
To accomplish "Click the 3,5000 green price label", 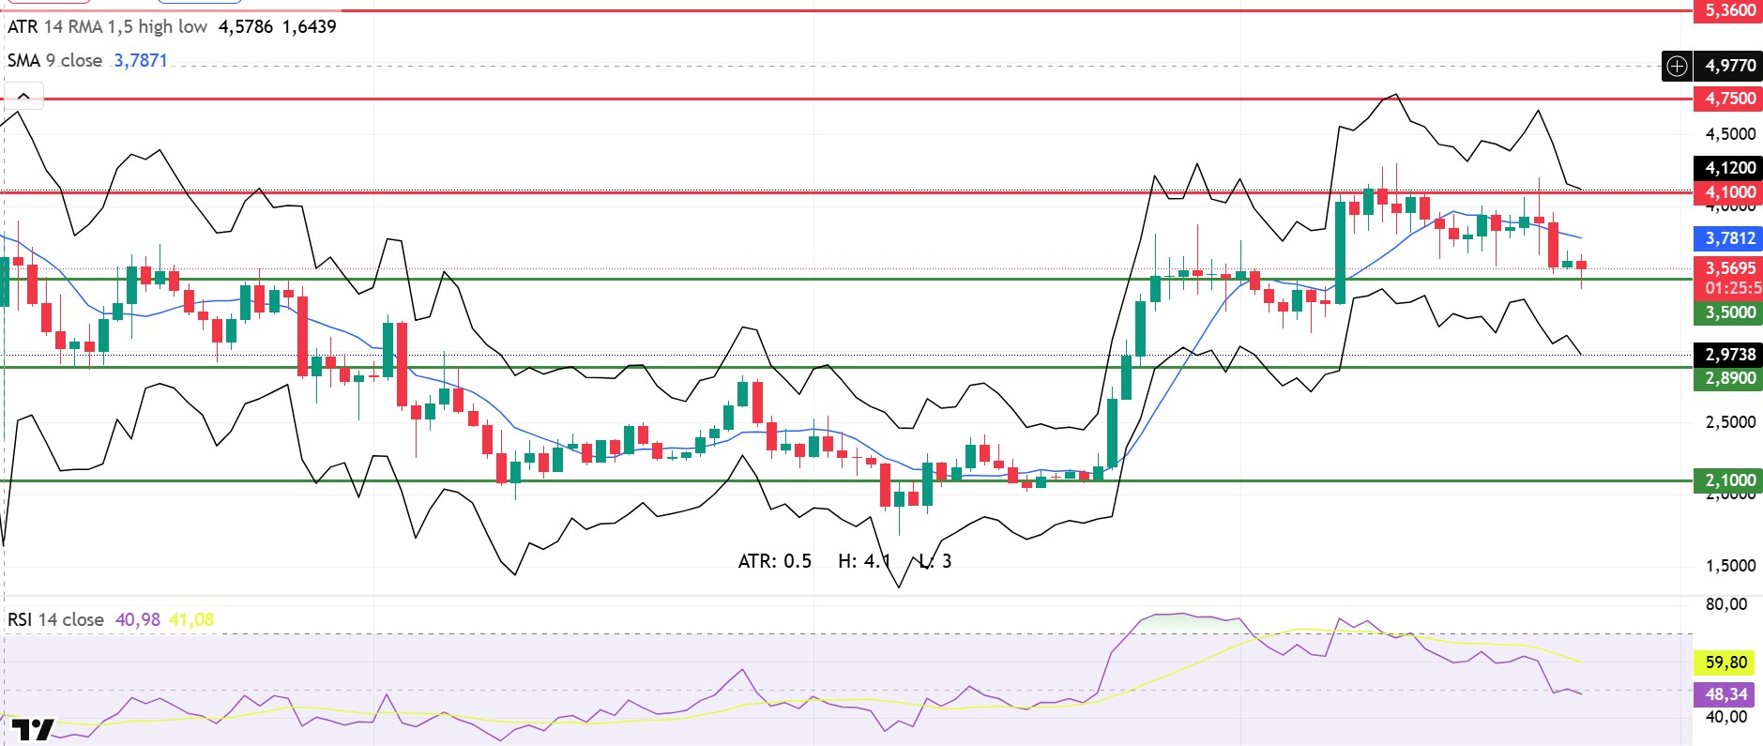I will click(1728, 312).
